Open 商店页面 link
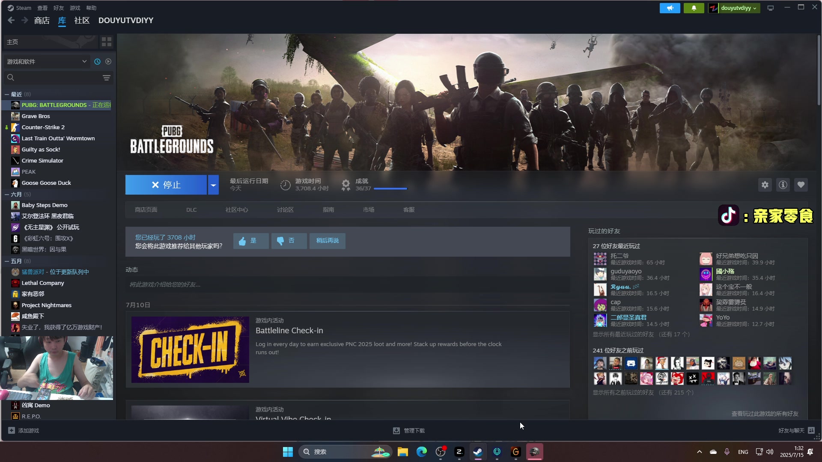This screenshot has width=822, height=462. [146, 210]
